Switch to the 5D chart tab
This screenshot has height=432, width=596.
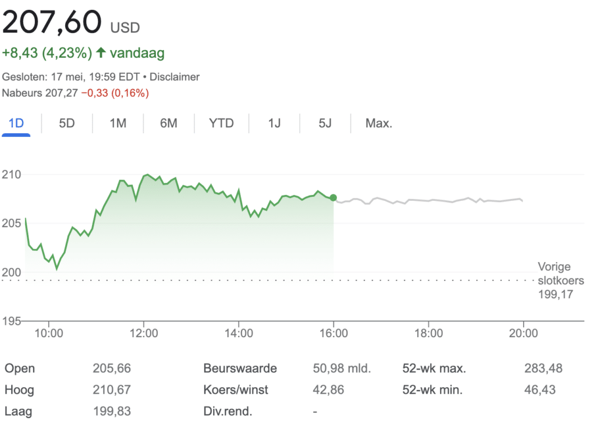67,123
